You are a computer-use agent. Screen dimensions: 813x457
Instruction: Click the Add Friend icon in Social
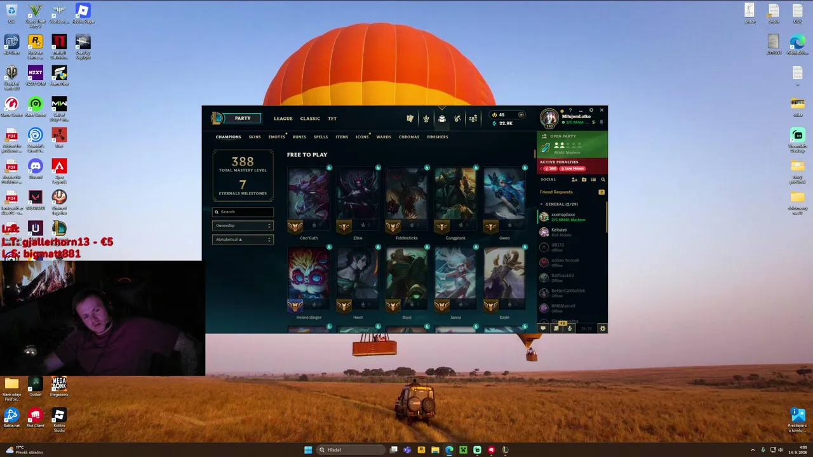(574, 180)
